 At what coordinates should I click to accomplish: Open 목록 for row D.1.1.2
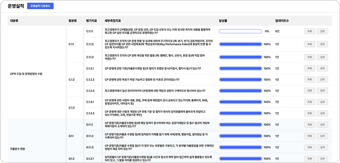(310, 136)
